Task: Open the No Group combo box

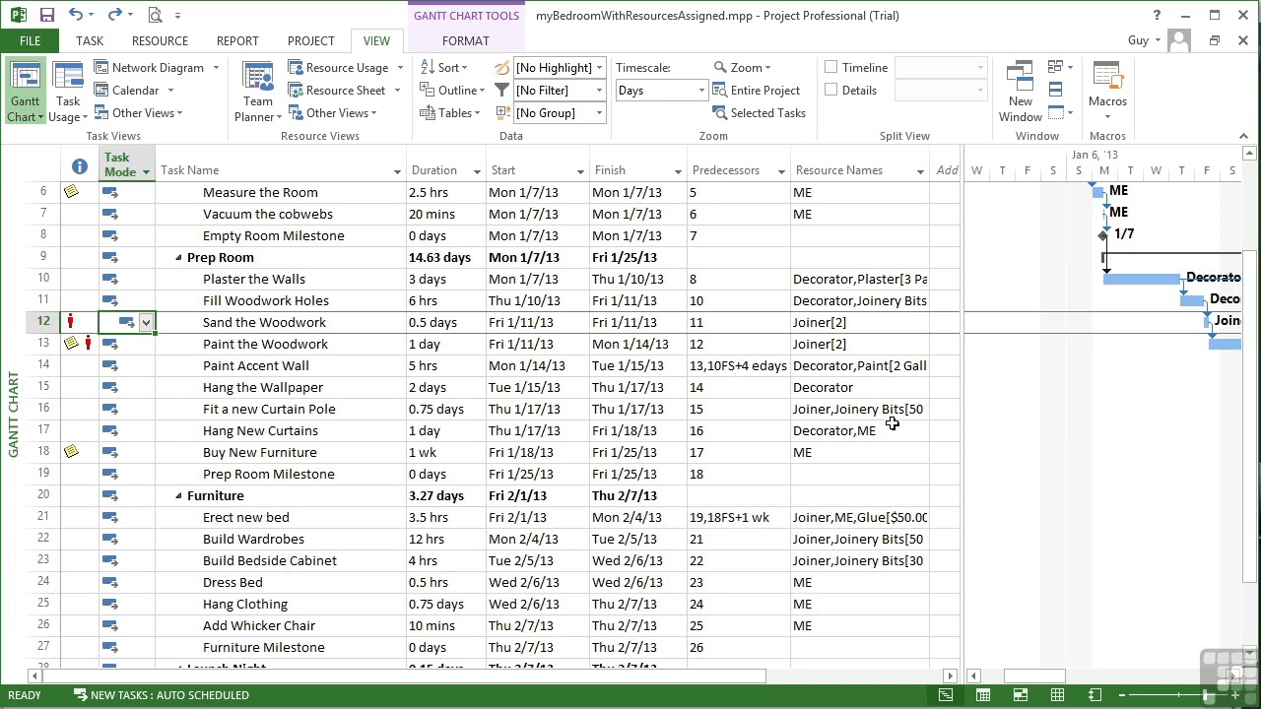Action: coord(560,112)
